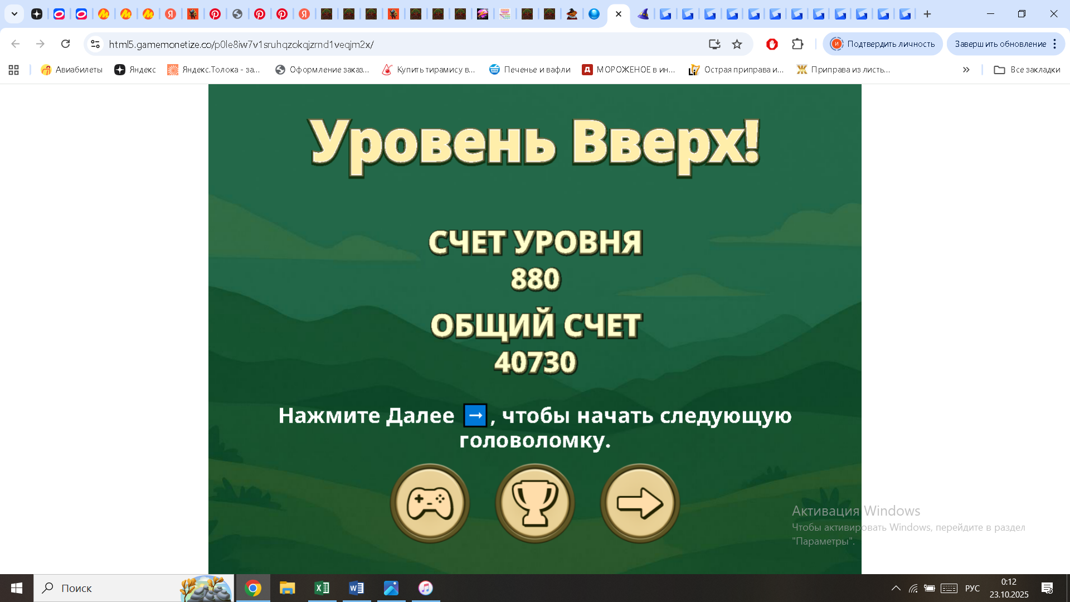Click Подтвердить личность button

[x=882, y=44]
